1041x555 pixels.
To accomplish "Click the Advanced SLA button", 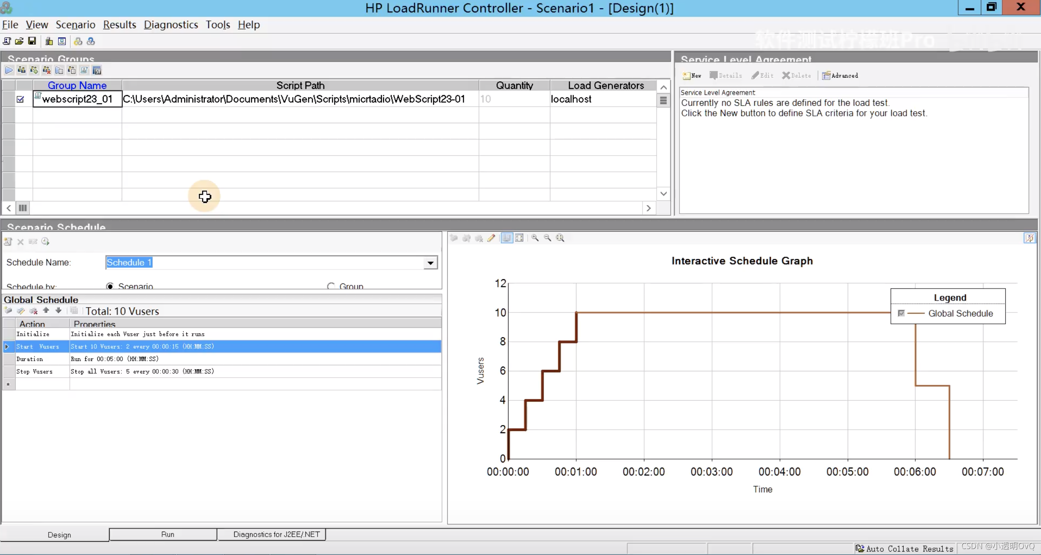I will [840, 75].
